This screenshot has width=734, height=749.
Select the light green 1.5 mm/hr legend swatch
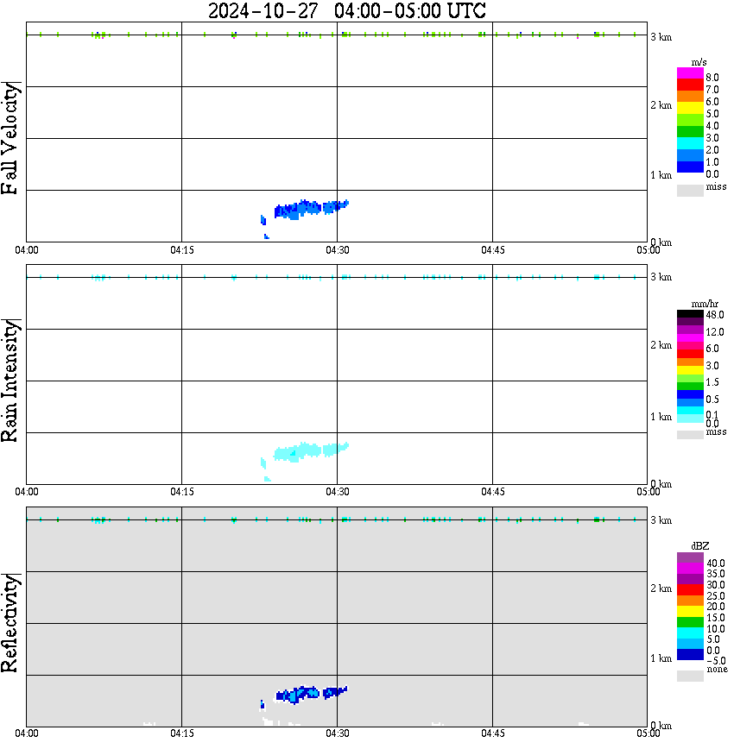690,378
